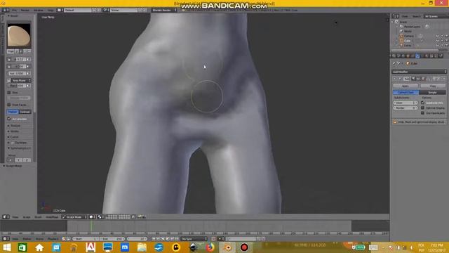The height and width of the screenshot is (253, 449).
Task: Open the Blender Render engine dropdown
Action: (164, 10)
